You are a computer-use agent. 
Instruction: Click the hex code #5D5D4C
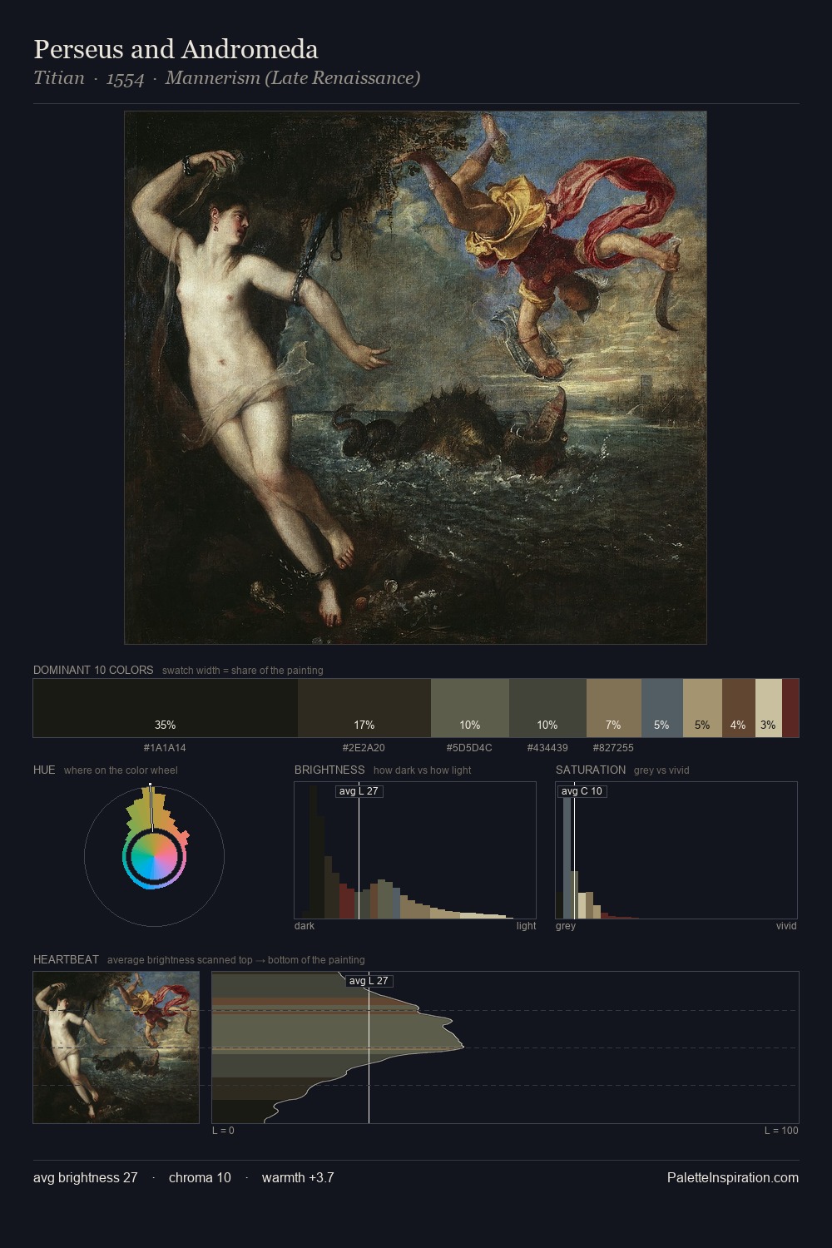tap(469, 748)
